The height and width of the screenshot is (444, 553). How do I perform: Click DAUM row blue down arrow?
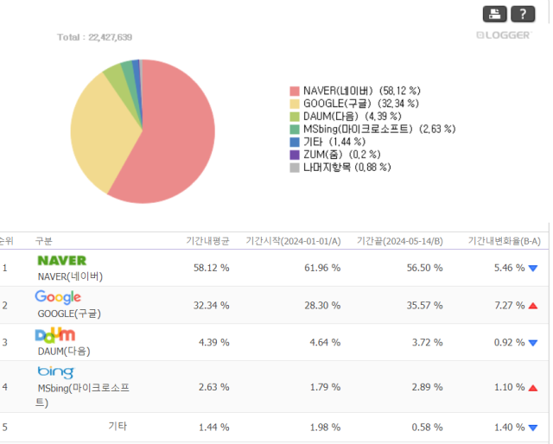click(x=533, y=343)
